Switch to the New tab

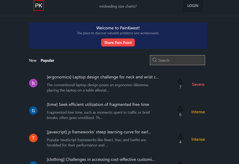[x=32, y=60]
